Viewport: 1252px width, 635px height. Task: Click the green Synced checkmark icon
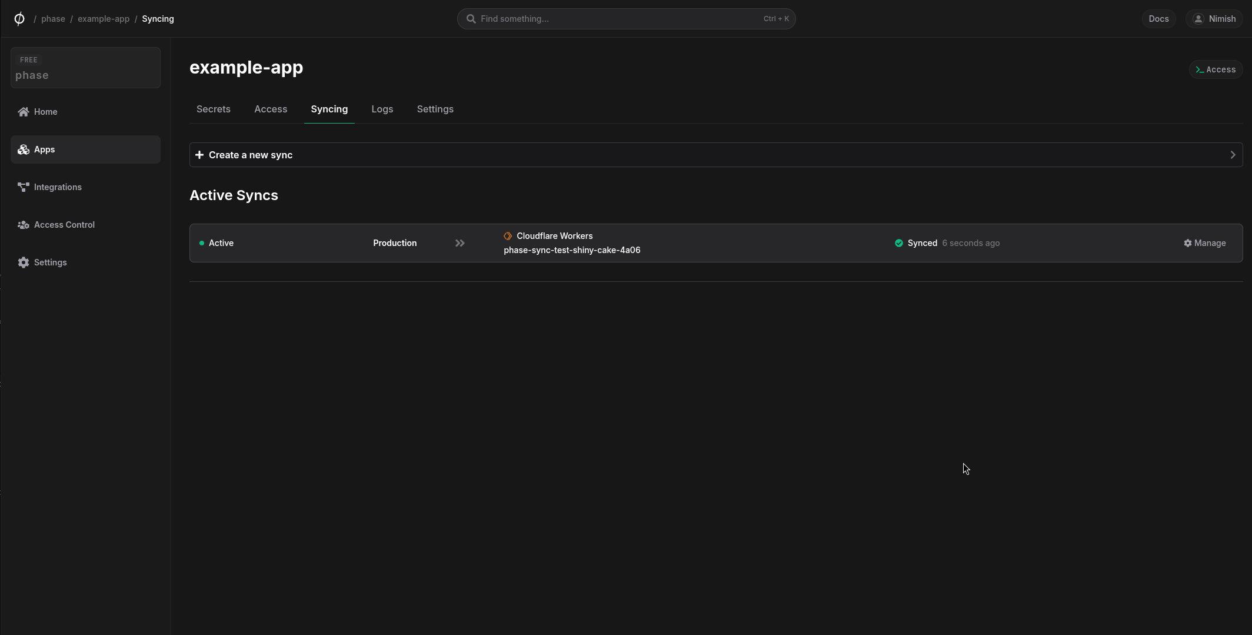click(898, 243)
